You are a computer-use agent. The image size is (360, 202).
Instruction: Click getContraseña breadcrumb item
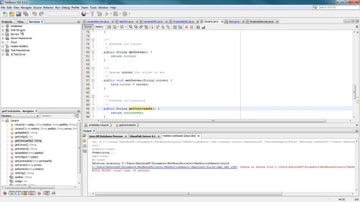pyautogui.click(x=128, y=125)
